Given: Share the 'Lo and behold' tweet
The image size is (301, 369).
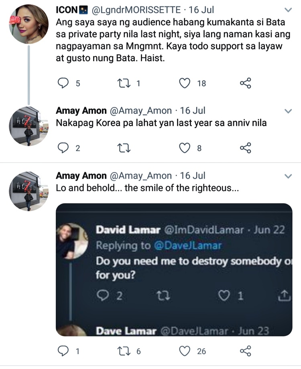Looking at the screenshot, I should 245,351.
